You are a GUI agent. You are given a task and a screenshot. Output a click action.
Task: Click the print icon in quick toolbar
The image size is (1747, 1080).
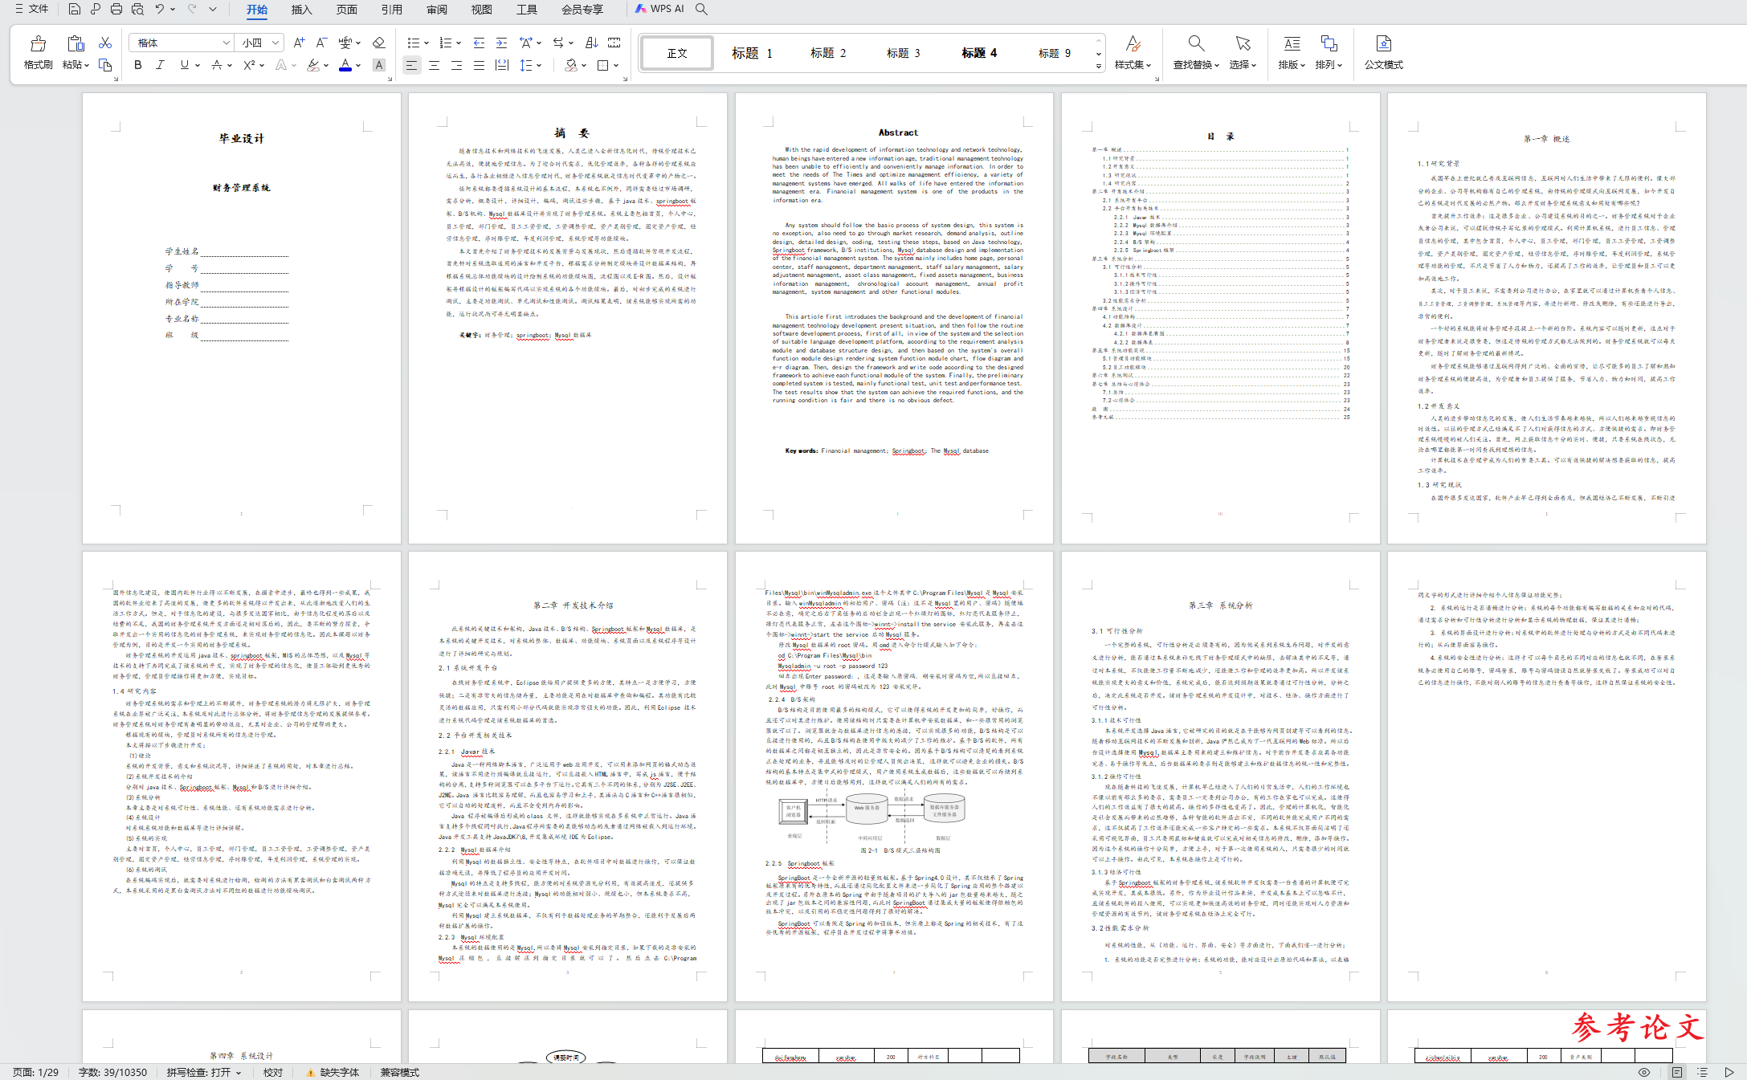[116, 9]
